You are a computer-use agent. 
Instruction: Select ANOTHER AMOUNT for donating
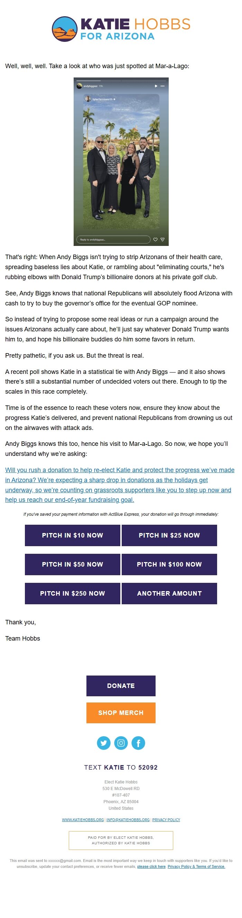click(x=169, y=594)
